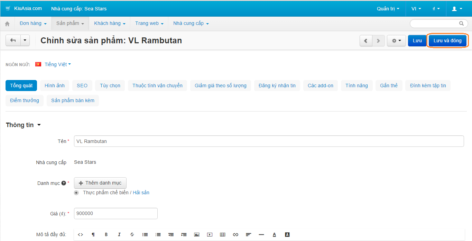Switch to Tùy chọn tab
This screenshot has width=472, height=241.
(x=110, y=86)
